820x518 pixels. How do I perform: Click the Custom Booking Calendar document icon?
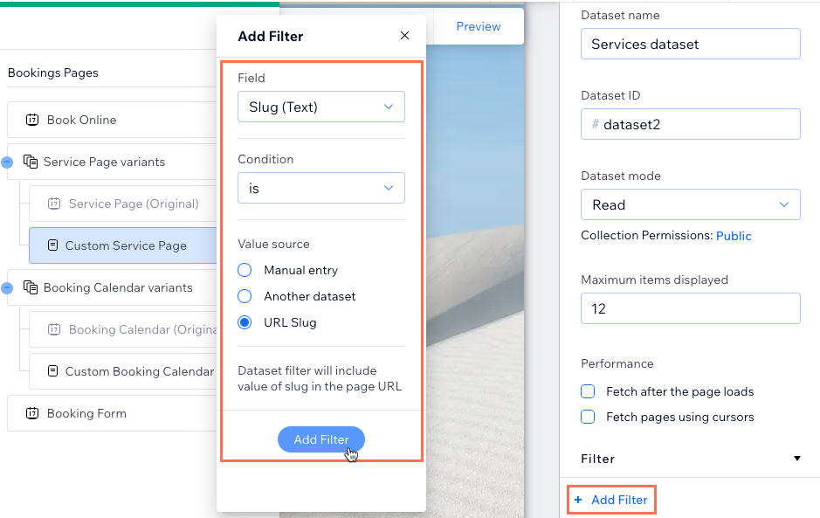[52, 371]
